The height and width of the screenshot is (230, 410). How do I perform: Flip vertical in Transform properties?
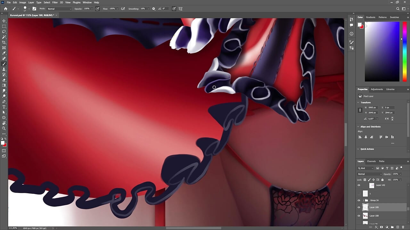tap(392, 119)
